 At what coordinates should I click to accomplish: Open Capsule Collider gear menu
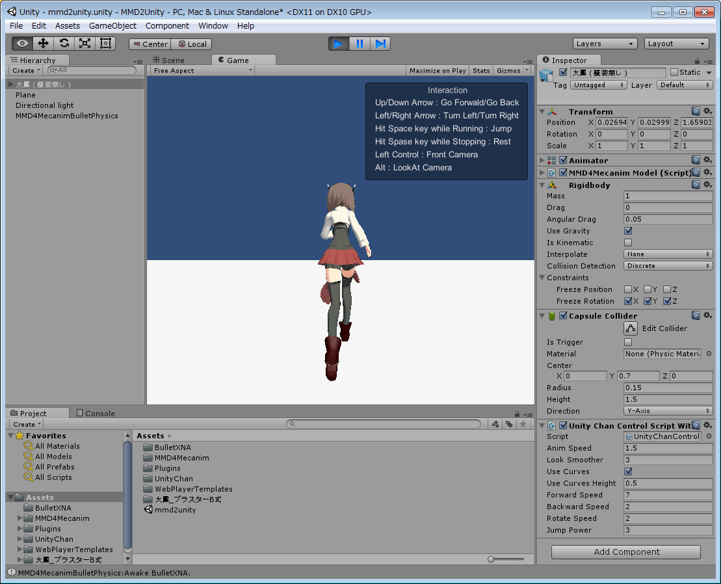click(707, 315)
